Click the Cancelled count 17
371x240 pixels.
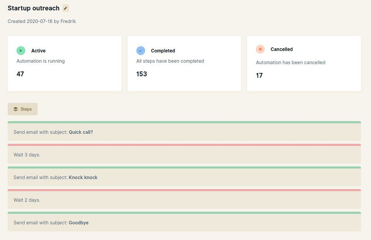[x=259, y=76]
